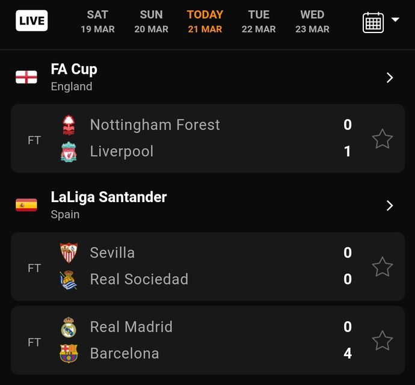
Task: Click the Liverpool club crest
Action: tap(69, 152)
